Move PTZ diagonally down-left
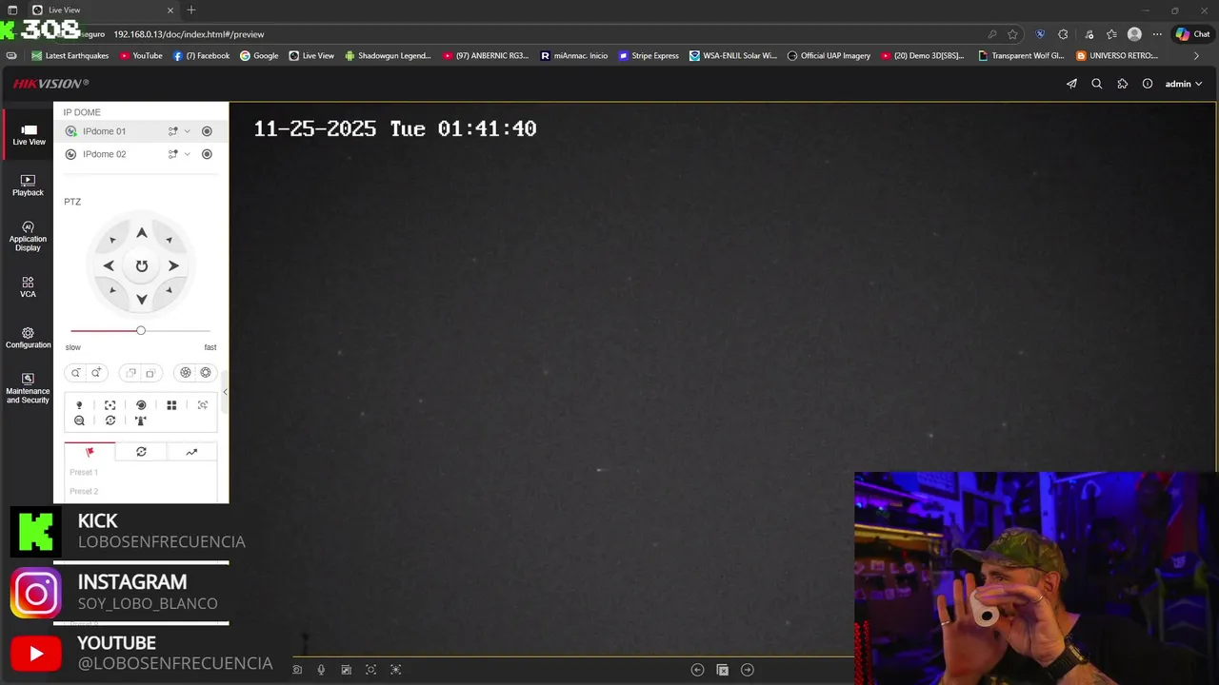This screenshot has height=685, width=1219. point(113,290)
